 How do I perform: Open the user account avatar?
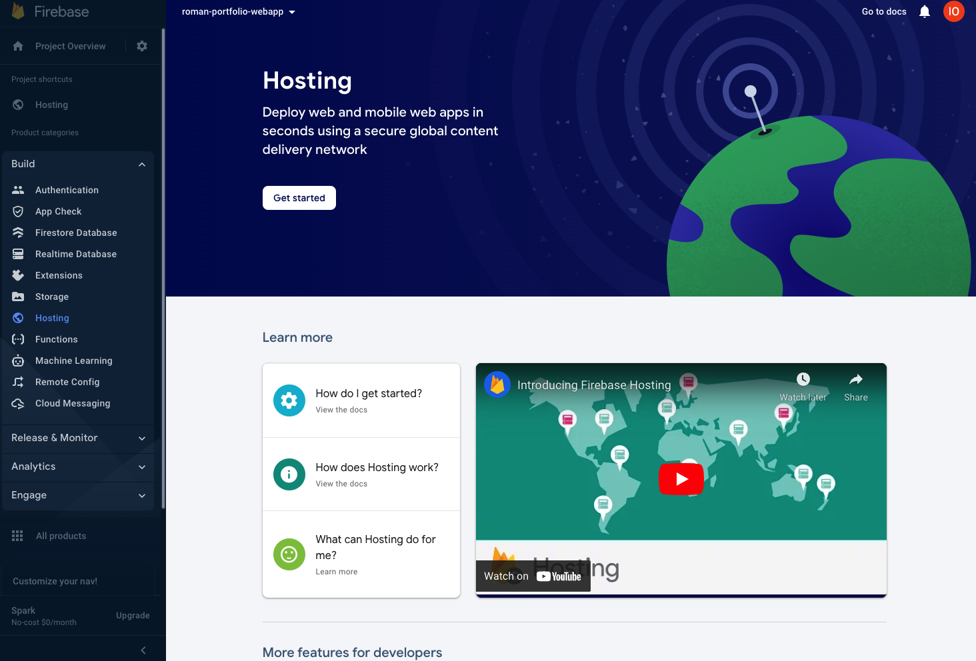(x=954, y=11)
